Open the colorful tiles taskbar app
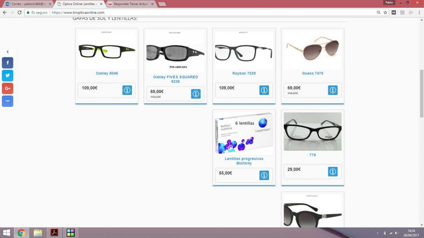This screenshot has height=238, width=424. click(71, 233)
